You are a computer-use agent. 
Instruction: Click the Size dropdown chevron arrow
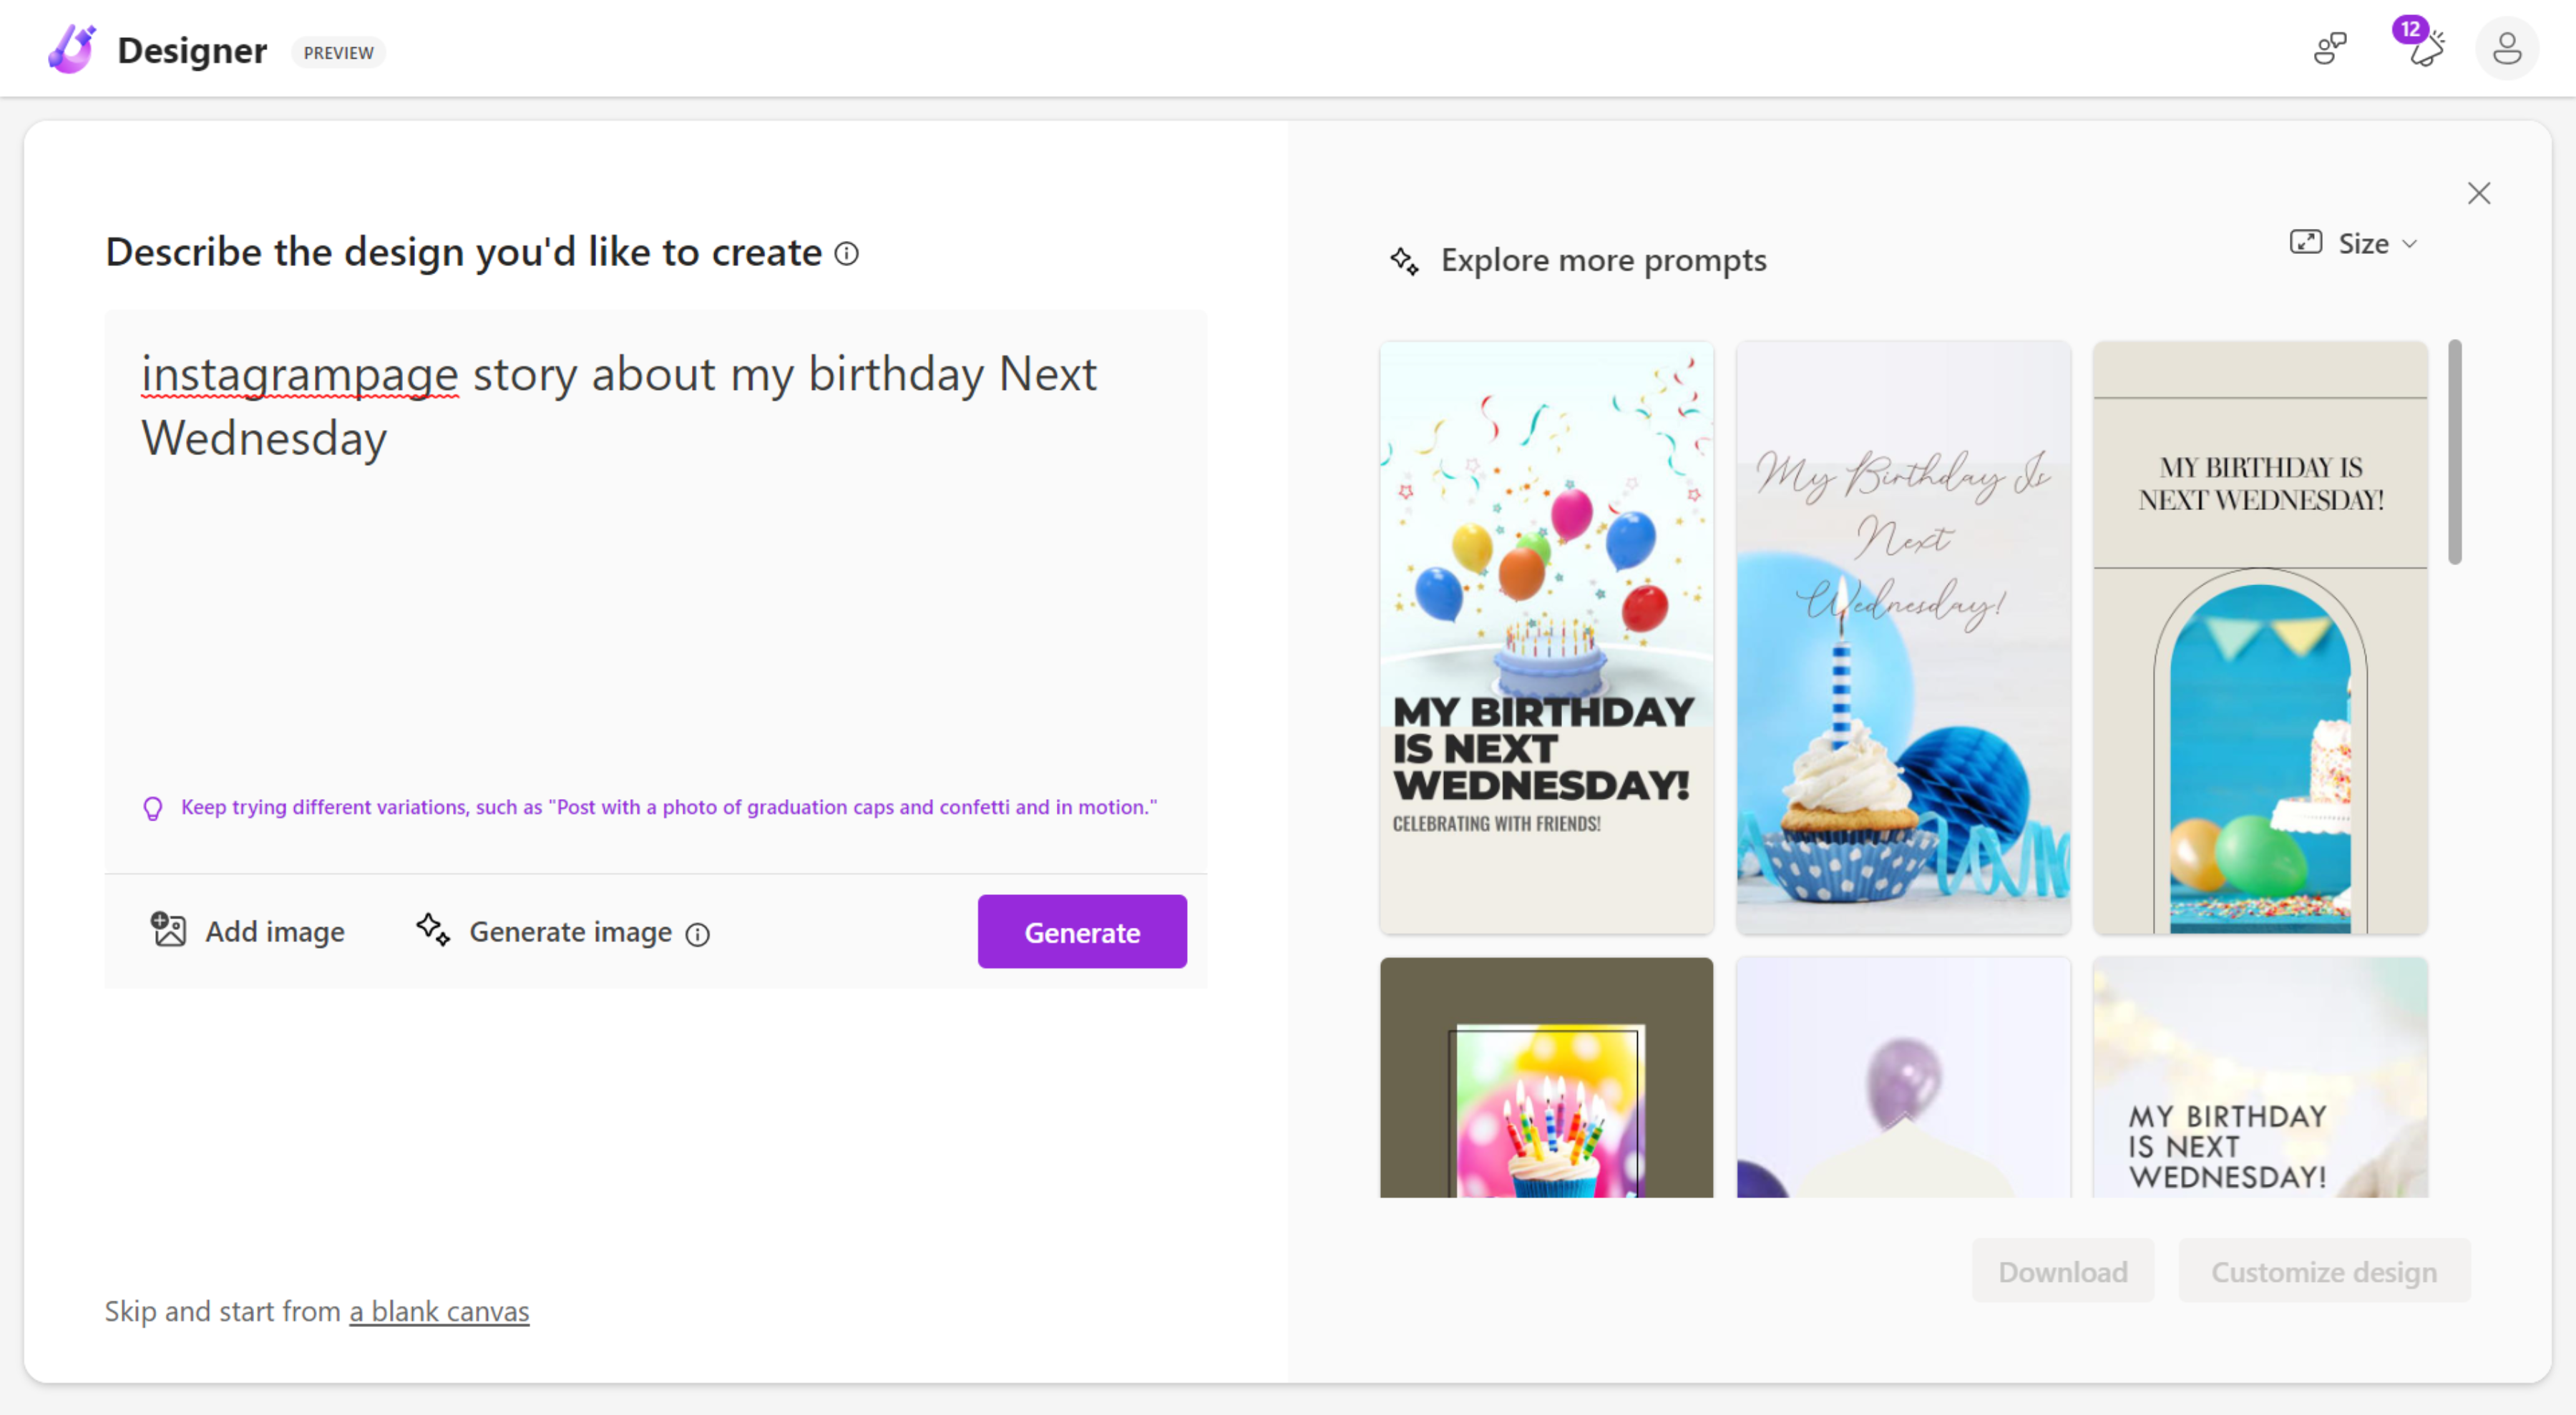click(x=2409, y=245)
